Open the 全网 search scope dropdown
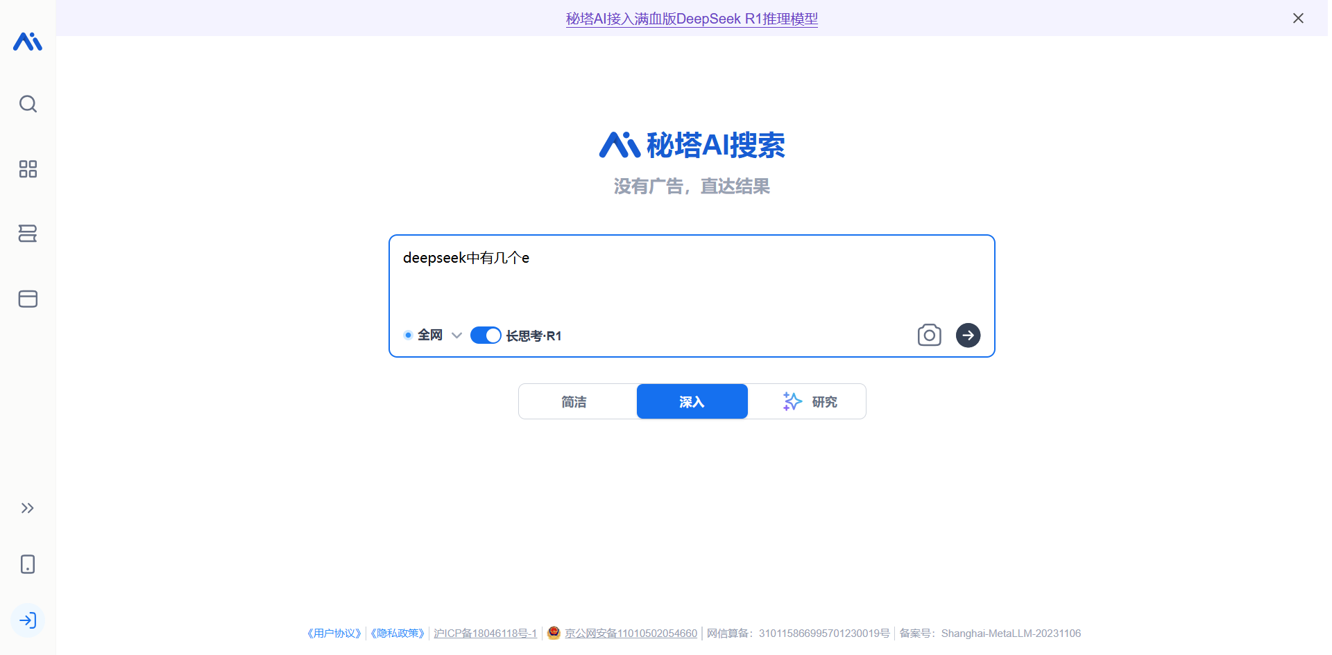Screen dimensions: 1332x655 point(433,335)
